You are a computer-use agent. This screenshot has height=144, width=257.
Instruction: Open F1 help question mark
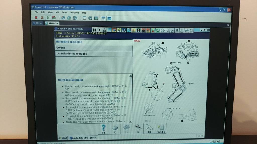click(104, 129)
